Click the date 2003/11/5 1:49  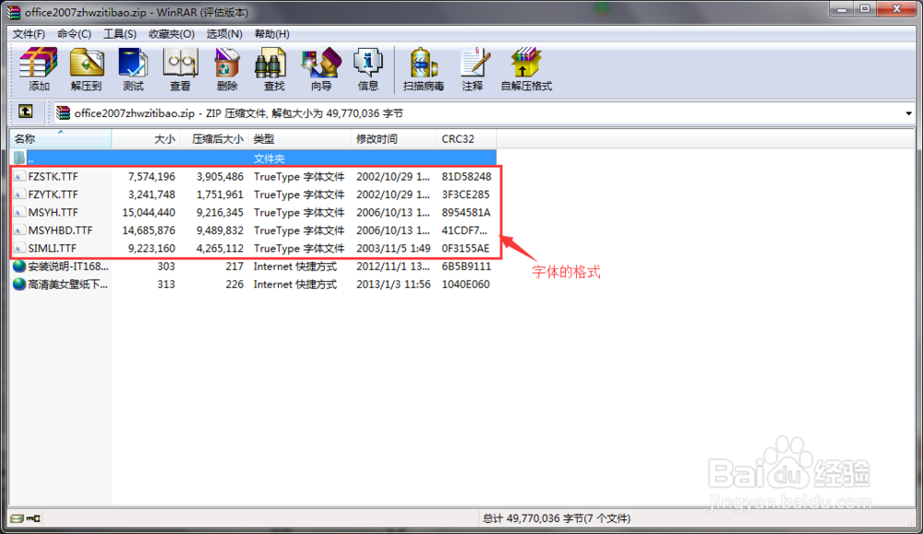coord(393,248)
